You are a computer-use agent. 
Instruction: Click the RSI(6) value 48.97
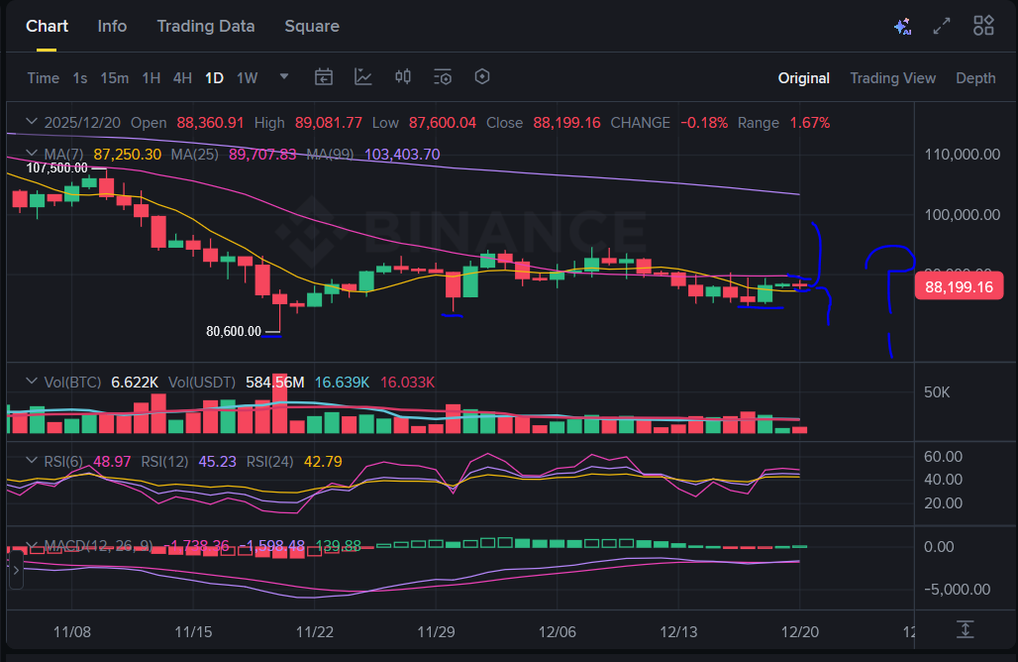click(112, 461)
